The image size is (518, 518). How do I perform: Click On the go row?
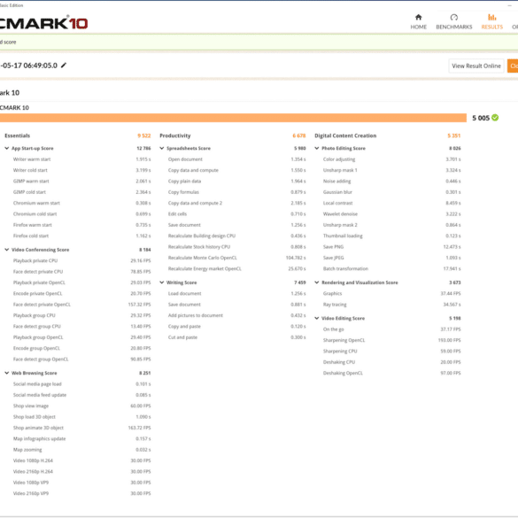point(391,329)
